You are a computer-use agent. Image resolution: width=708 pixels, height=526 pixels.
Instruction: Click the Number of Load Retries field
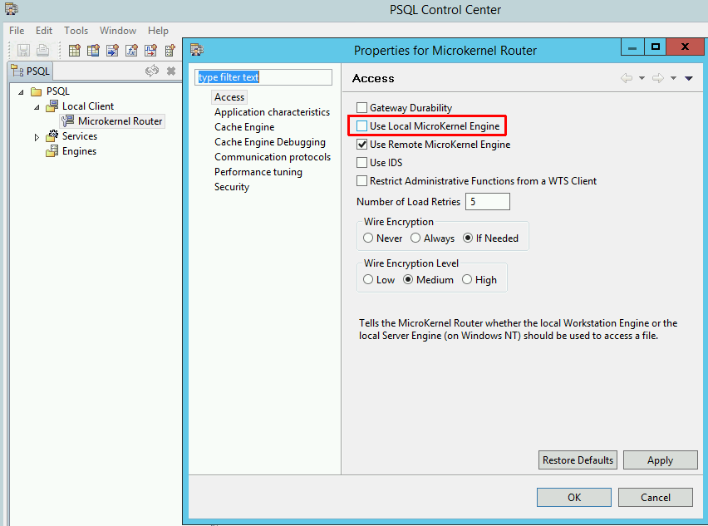488,201
